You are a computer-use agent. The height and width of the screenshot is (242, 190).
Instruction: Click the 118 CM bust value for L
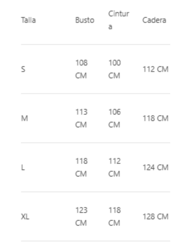(82, 167)
